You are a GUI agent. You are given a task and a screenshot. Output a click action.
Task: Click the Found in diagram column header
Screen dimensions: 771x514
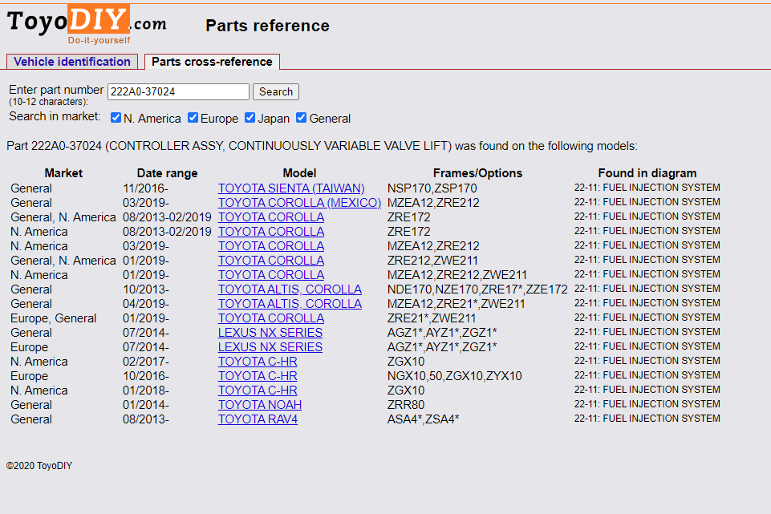[x=647, y=173]
